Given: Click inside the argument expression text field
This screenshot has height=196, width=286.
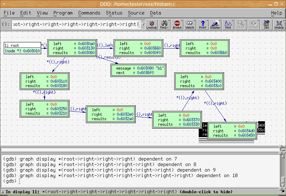Looking at the screenshot, I should [x=75, y=24].
